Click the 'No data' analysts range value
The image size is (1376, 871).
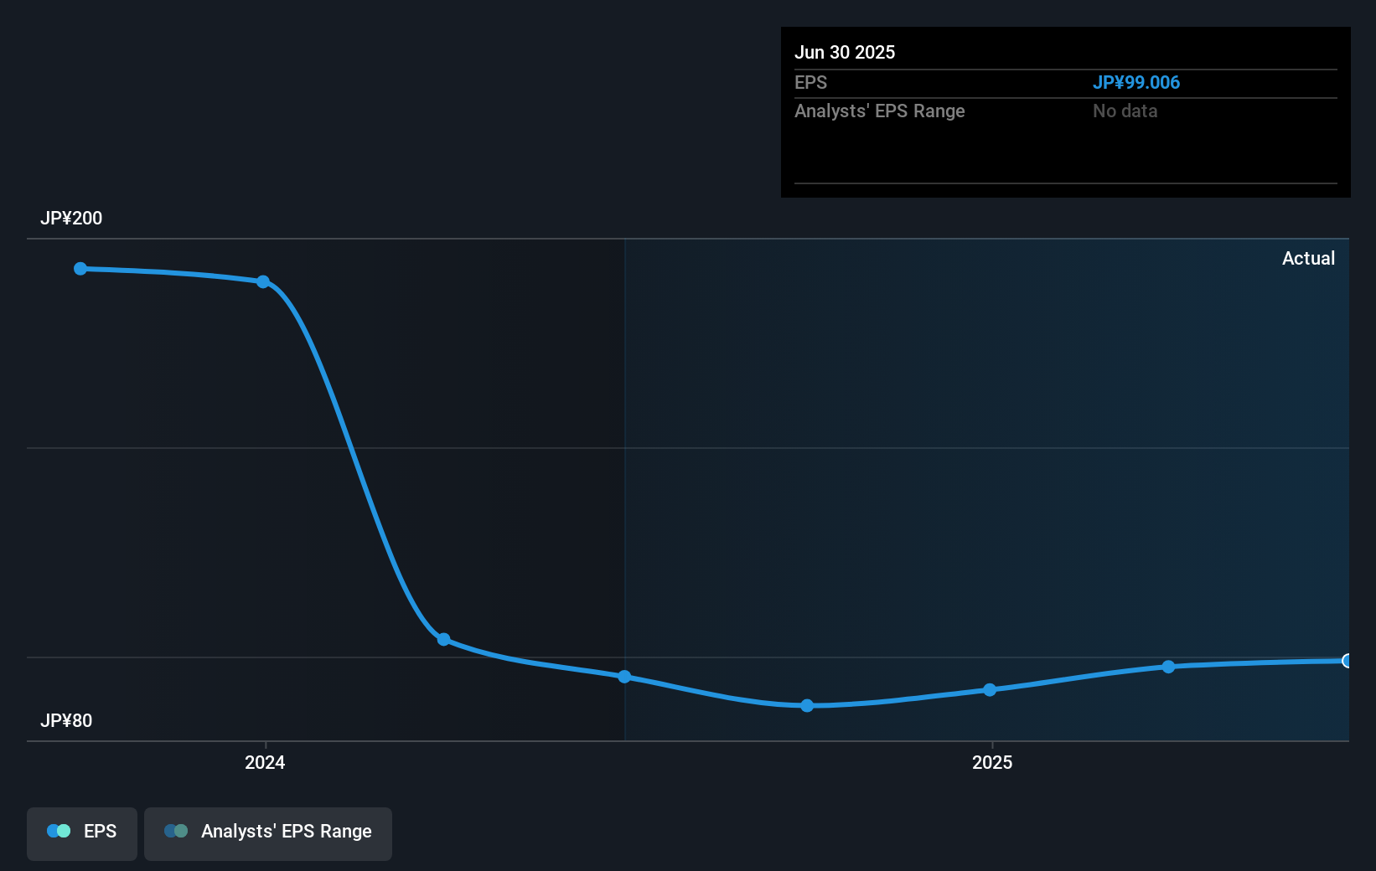point(1125,111)
